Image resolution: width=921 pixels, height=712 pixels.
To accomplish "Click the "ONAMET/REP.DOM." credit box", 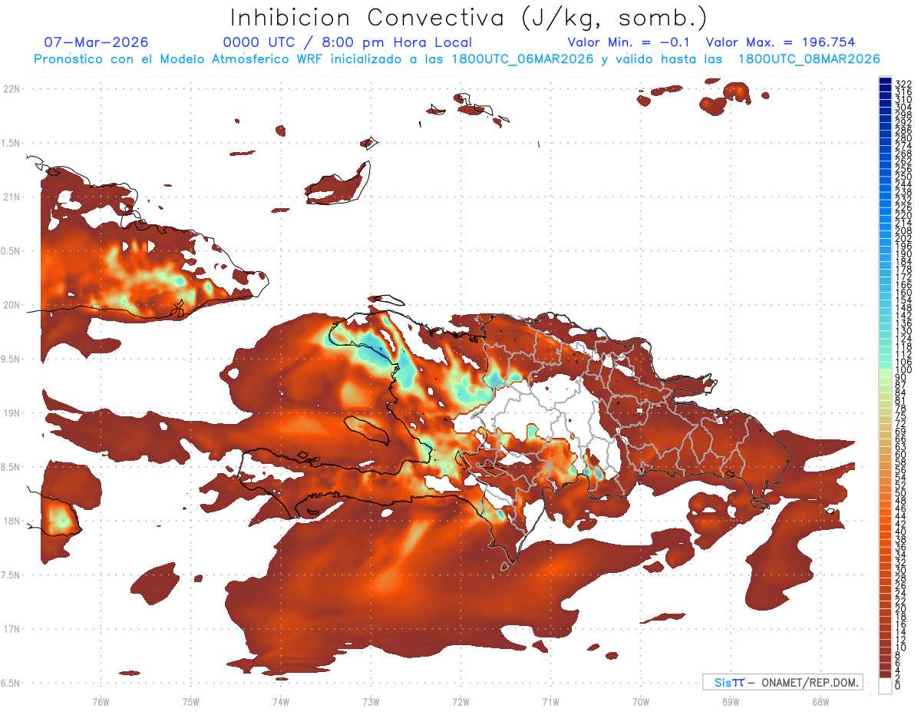I will pyautogui.click(x=783, y=682).
